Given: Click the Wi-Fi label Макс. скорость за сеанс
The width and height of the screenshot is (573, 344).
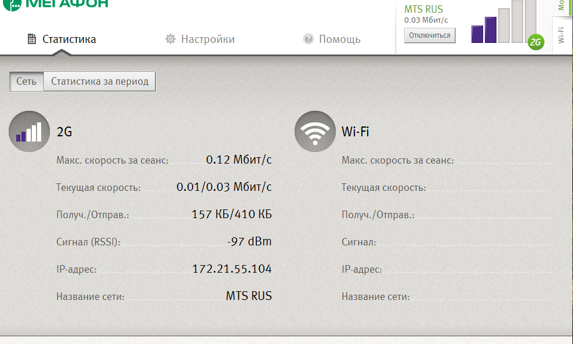Looking at the screenshot, I should point(398,161).
